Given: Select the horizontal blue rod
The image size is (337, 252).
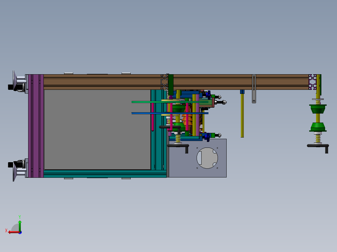Looking at the screenshot, I should pyautogui.click(x=170, y=113).
